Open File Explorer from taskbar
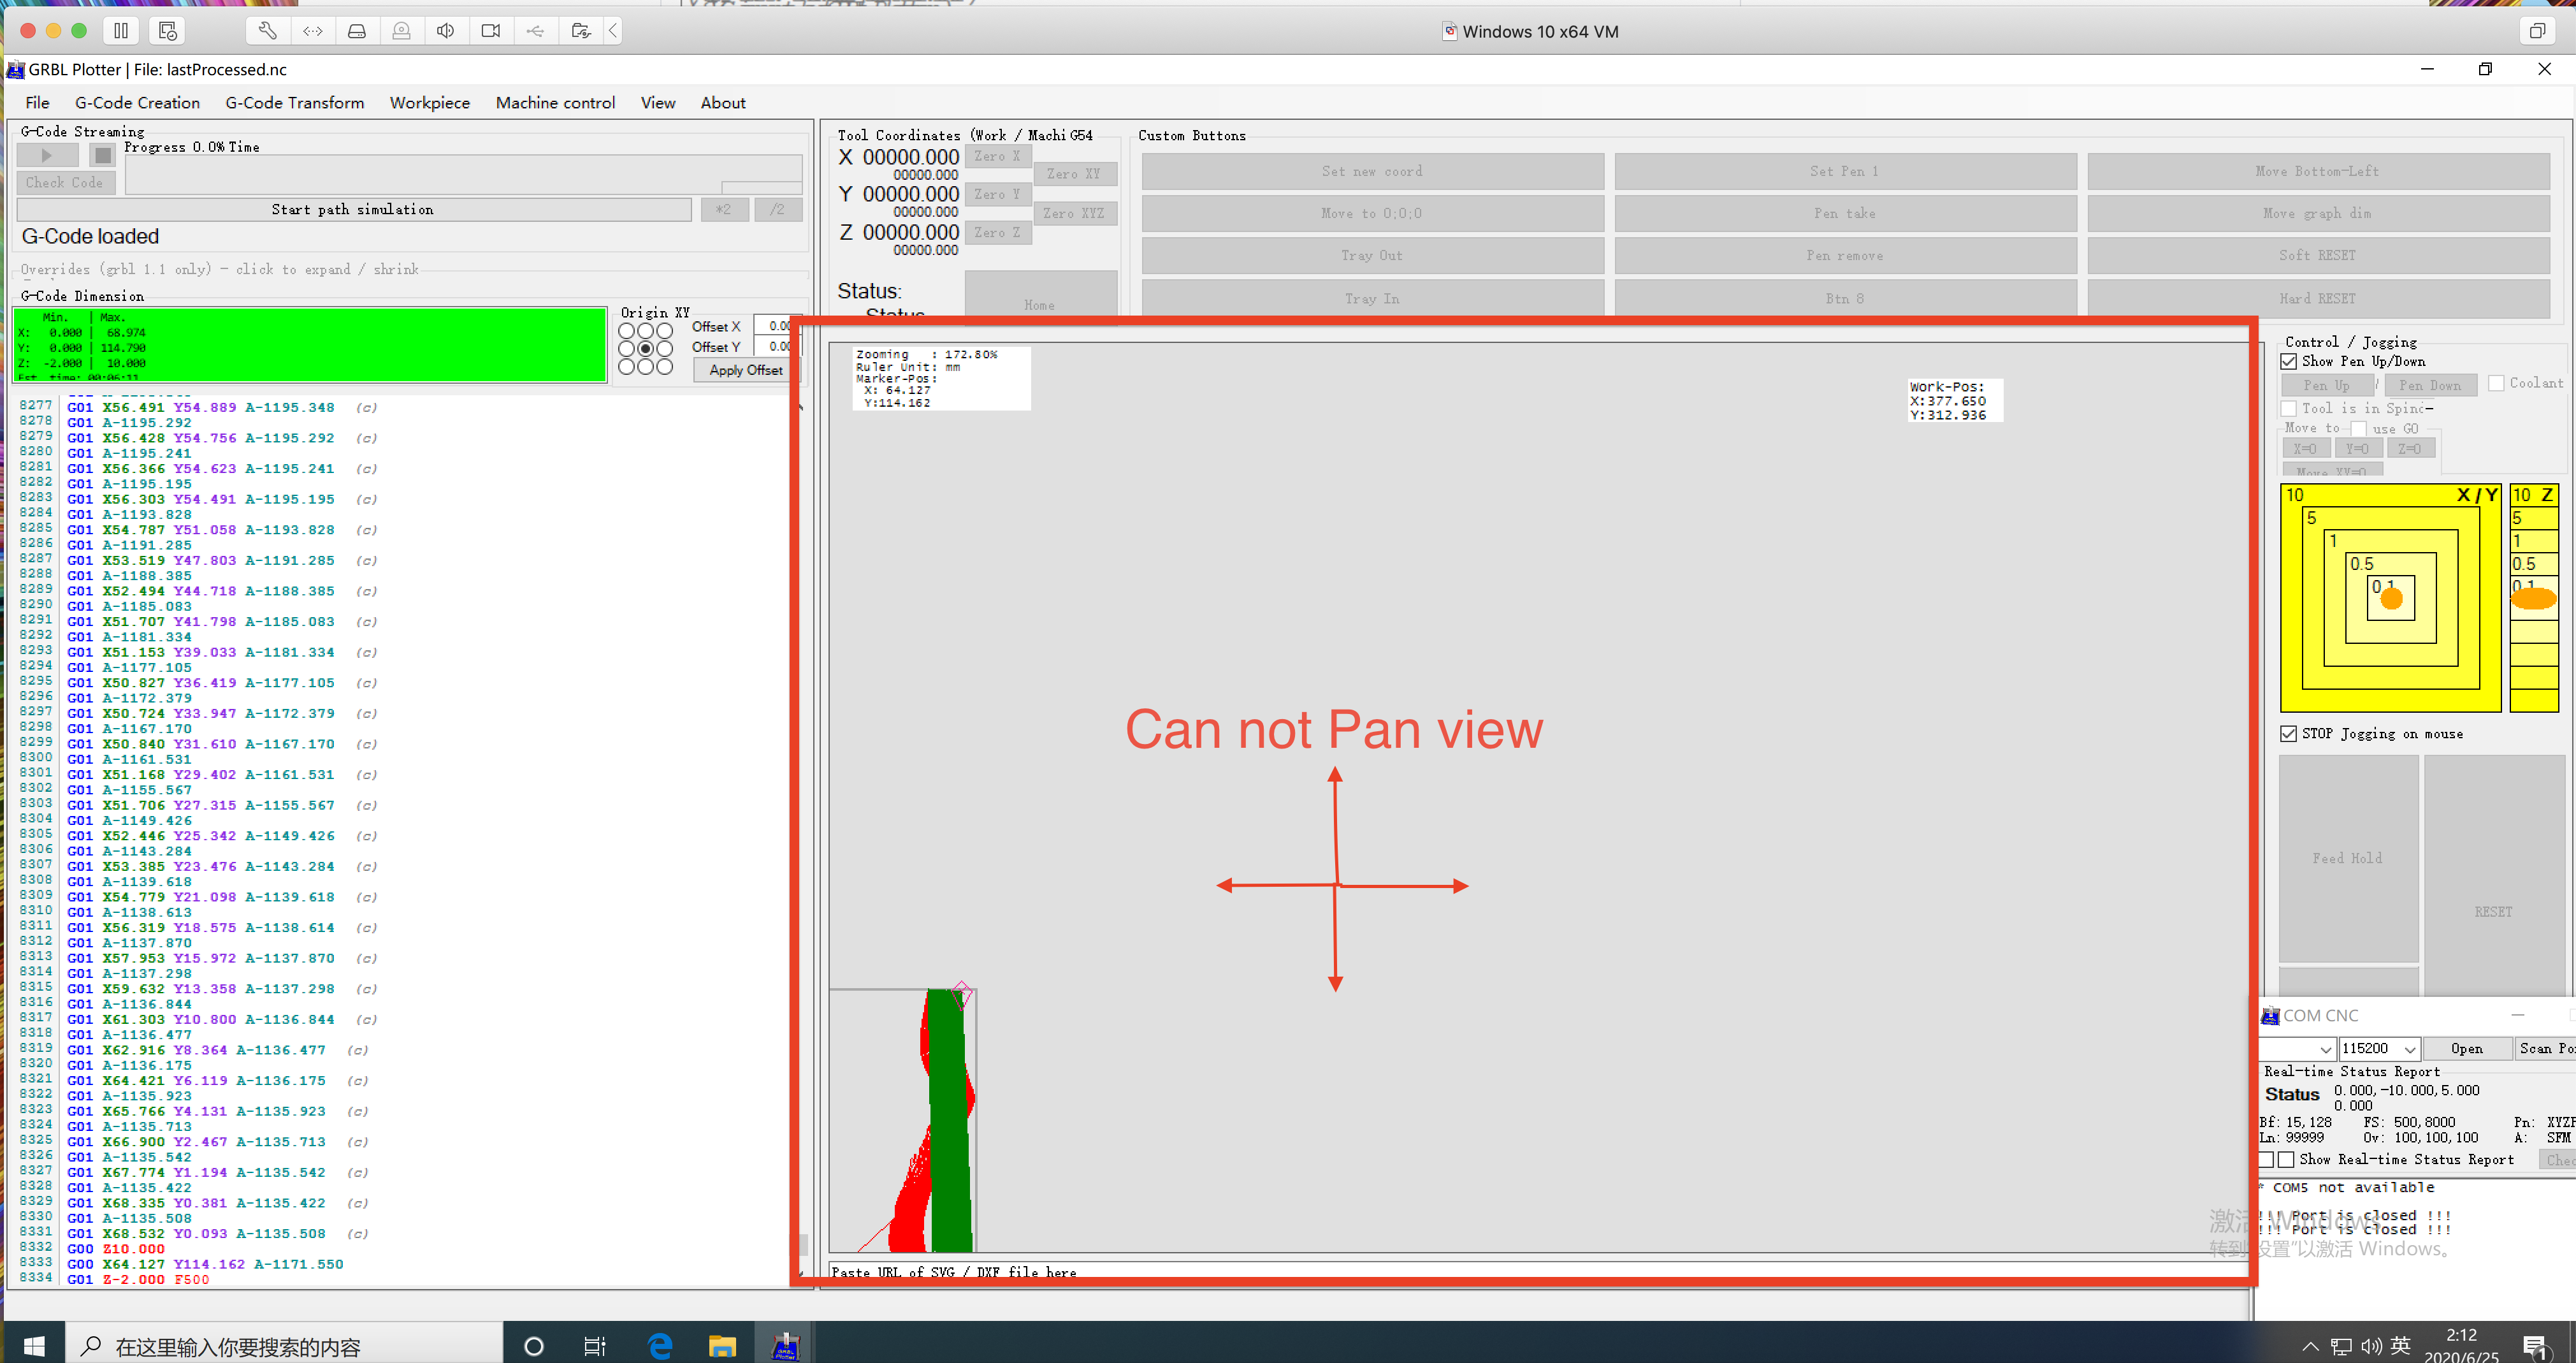The image size is (2576, 1363). pyautogui.click(x=722, y=1346)
